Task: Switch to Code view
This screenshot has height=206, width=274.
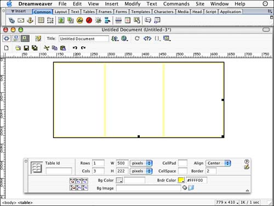Action: click(x=7, y=38)
